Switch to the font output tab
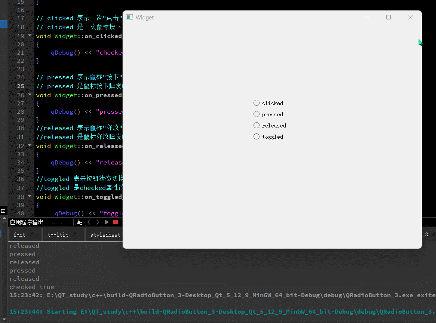Viewport: 436px width, 323px height. tap(19, 235)
